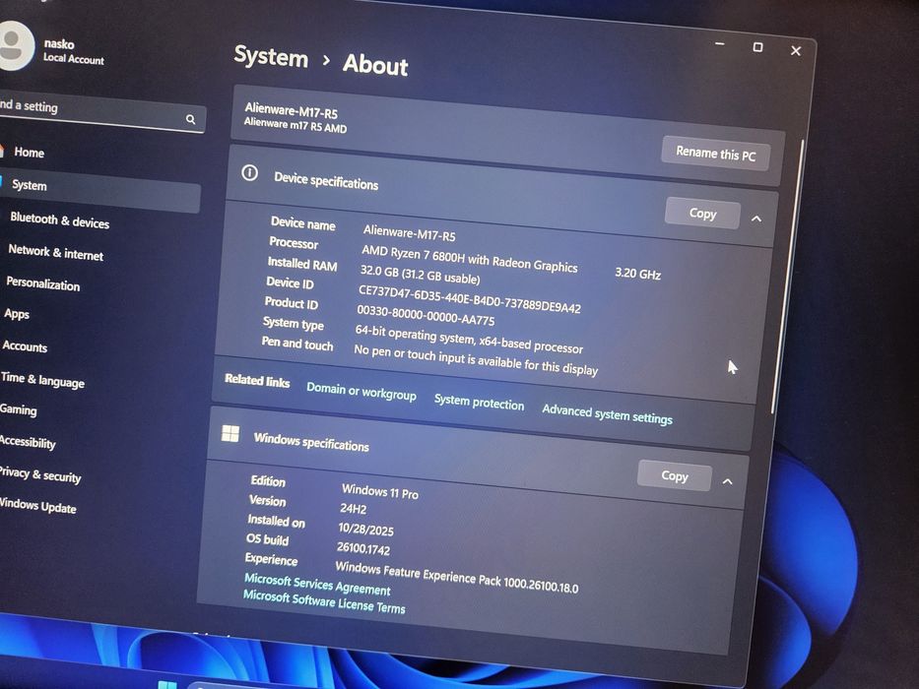Open the Start button on the taskbar
The image size is (919, 689).
pos(167,684)
